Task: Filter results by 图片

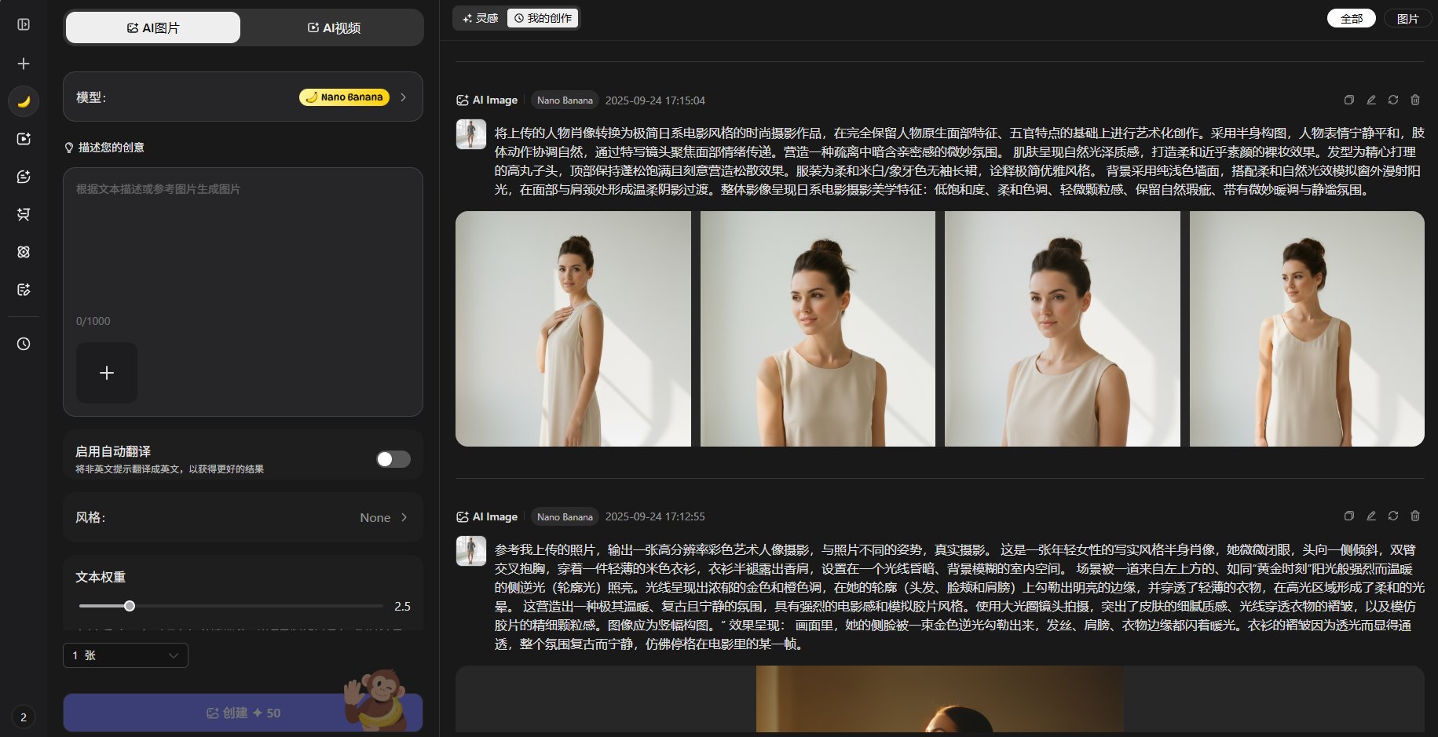Action: (1407, 18)
